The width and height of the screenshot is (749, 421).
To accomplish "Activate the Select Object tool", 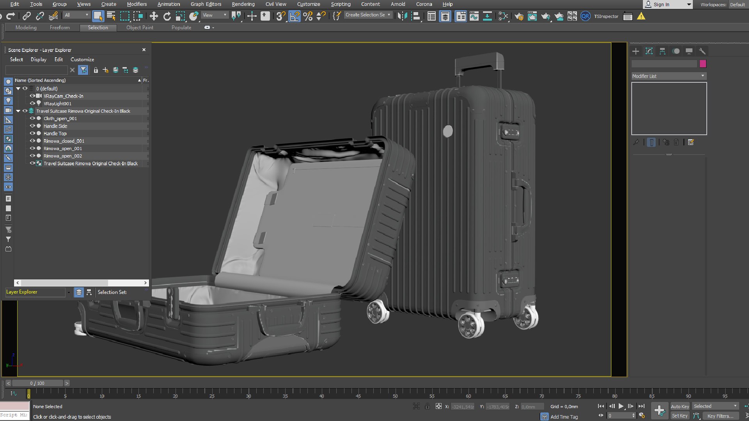I will (98, 16).
